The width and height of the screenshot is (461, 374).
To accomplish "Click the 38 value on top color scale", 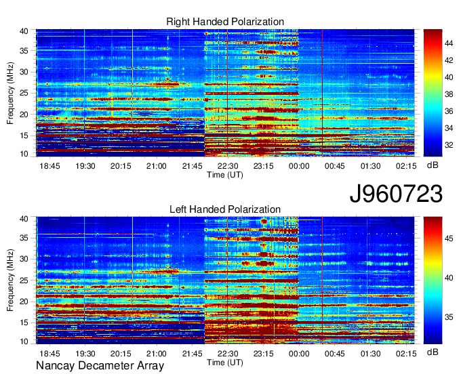I will (449, 94).
